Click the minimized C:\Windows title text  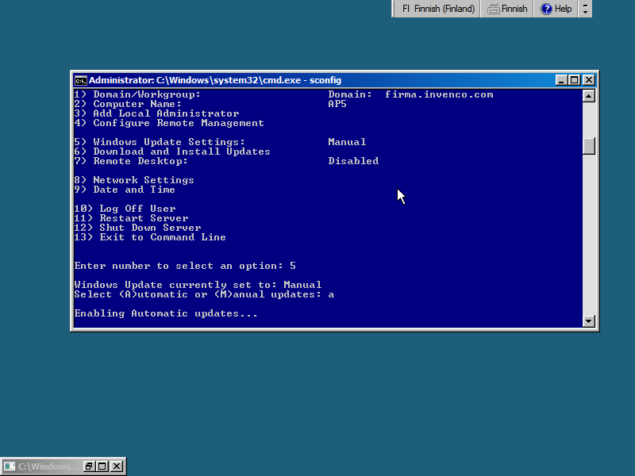tap(48, 466)
